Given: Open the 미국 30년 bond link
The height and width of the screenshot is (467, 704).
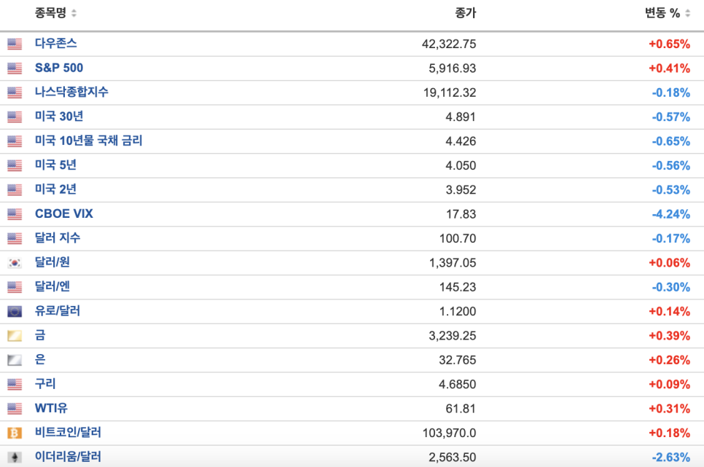Looking at the screenshot, I should pyautogui.click(x=59, y=117).
